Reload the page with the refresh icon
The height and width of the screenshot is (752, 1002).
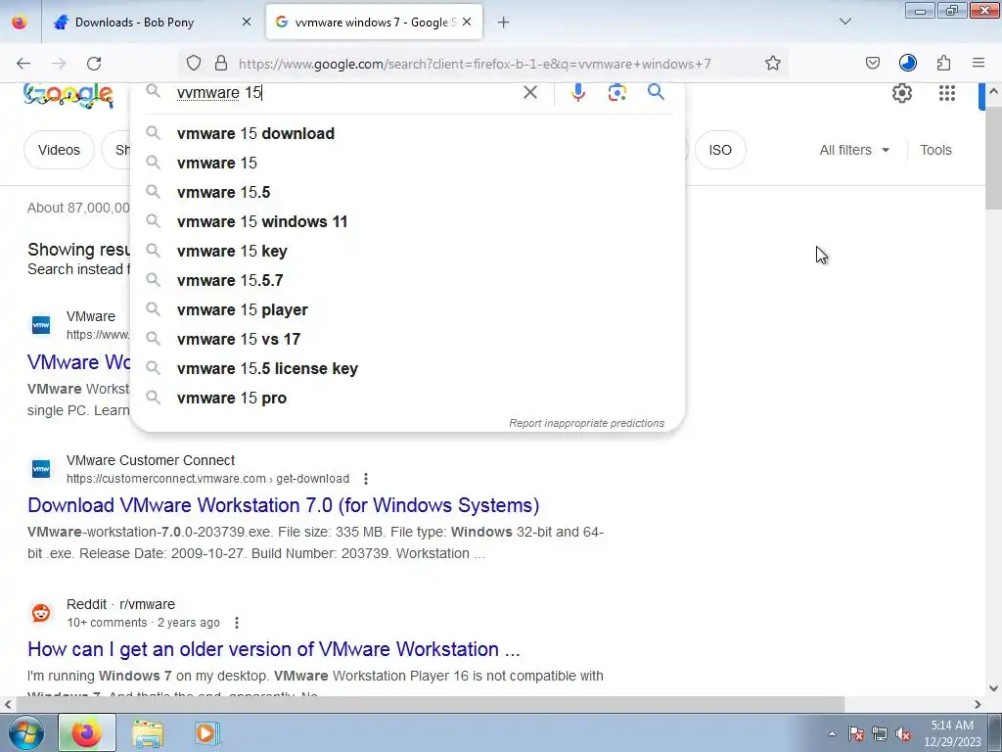(x=94, y=64)
